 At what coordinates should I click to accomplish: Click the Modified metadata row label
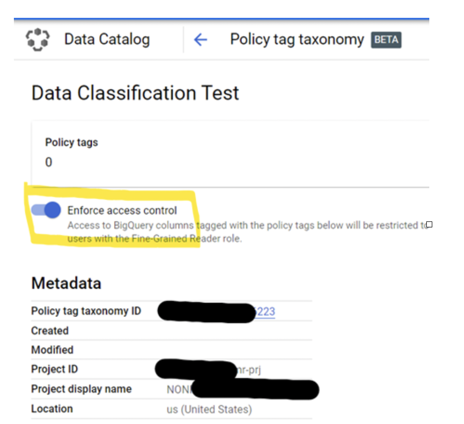click(x=52, y=350)
